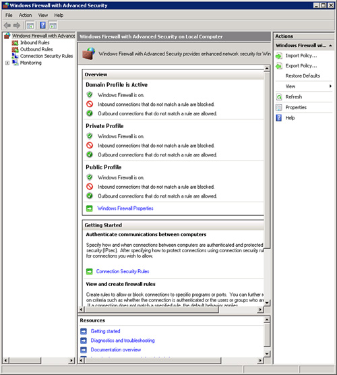Click the blue Help question-mark toolbar icon
Image resolution: width=337 pixels, height=375 pixels.
pos(42,25)
